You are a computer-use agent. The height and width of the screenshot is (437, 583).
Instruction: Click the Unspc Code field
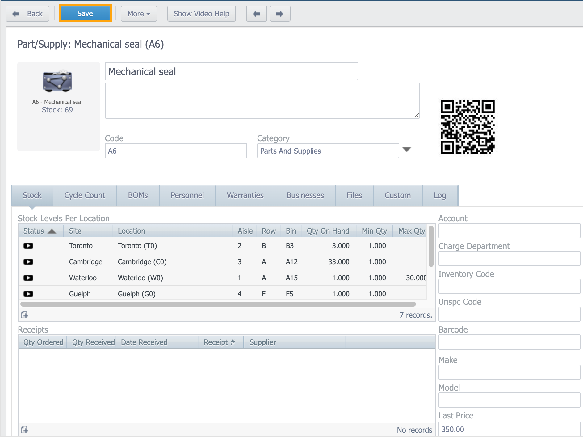coord(509,314)
